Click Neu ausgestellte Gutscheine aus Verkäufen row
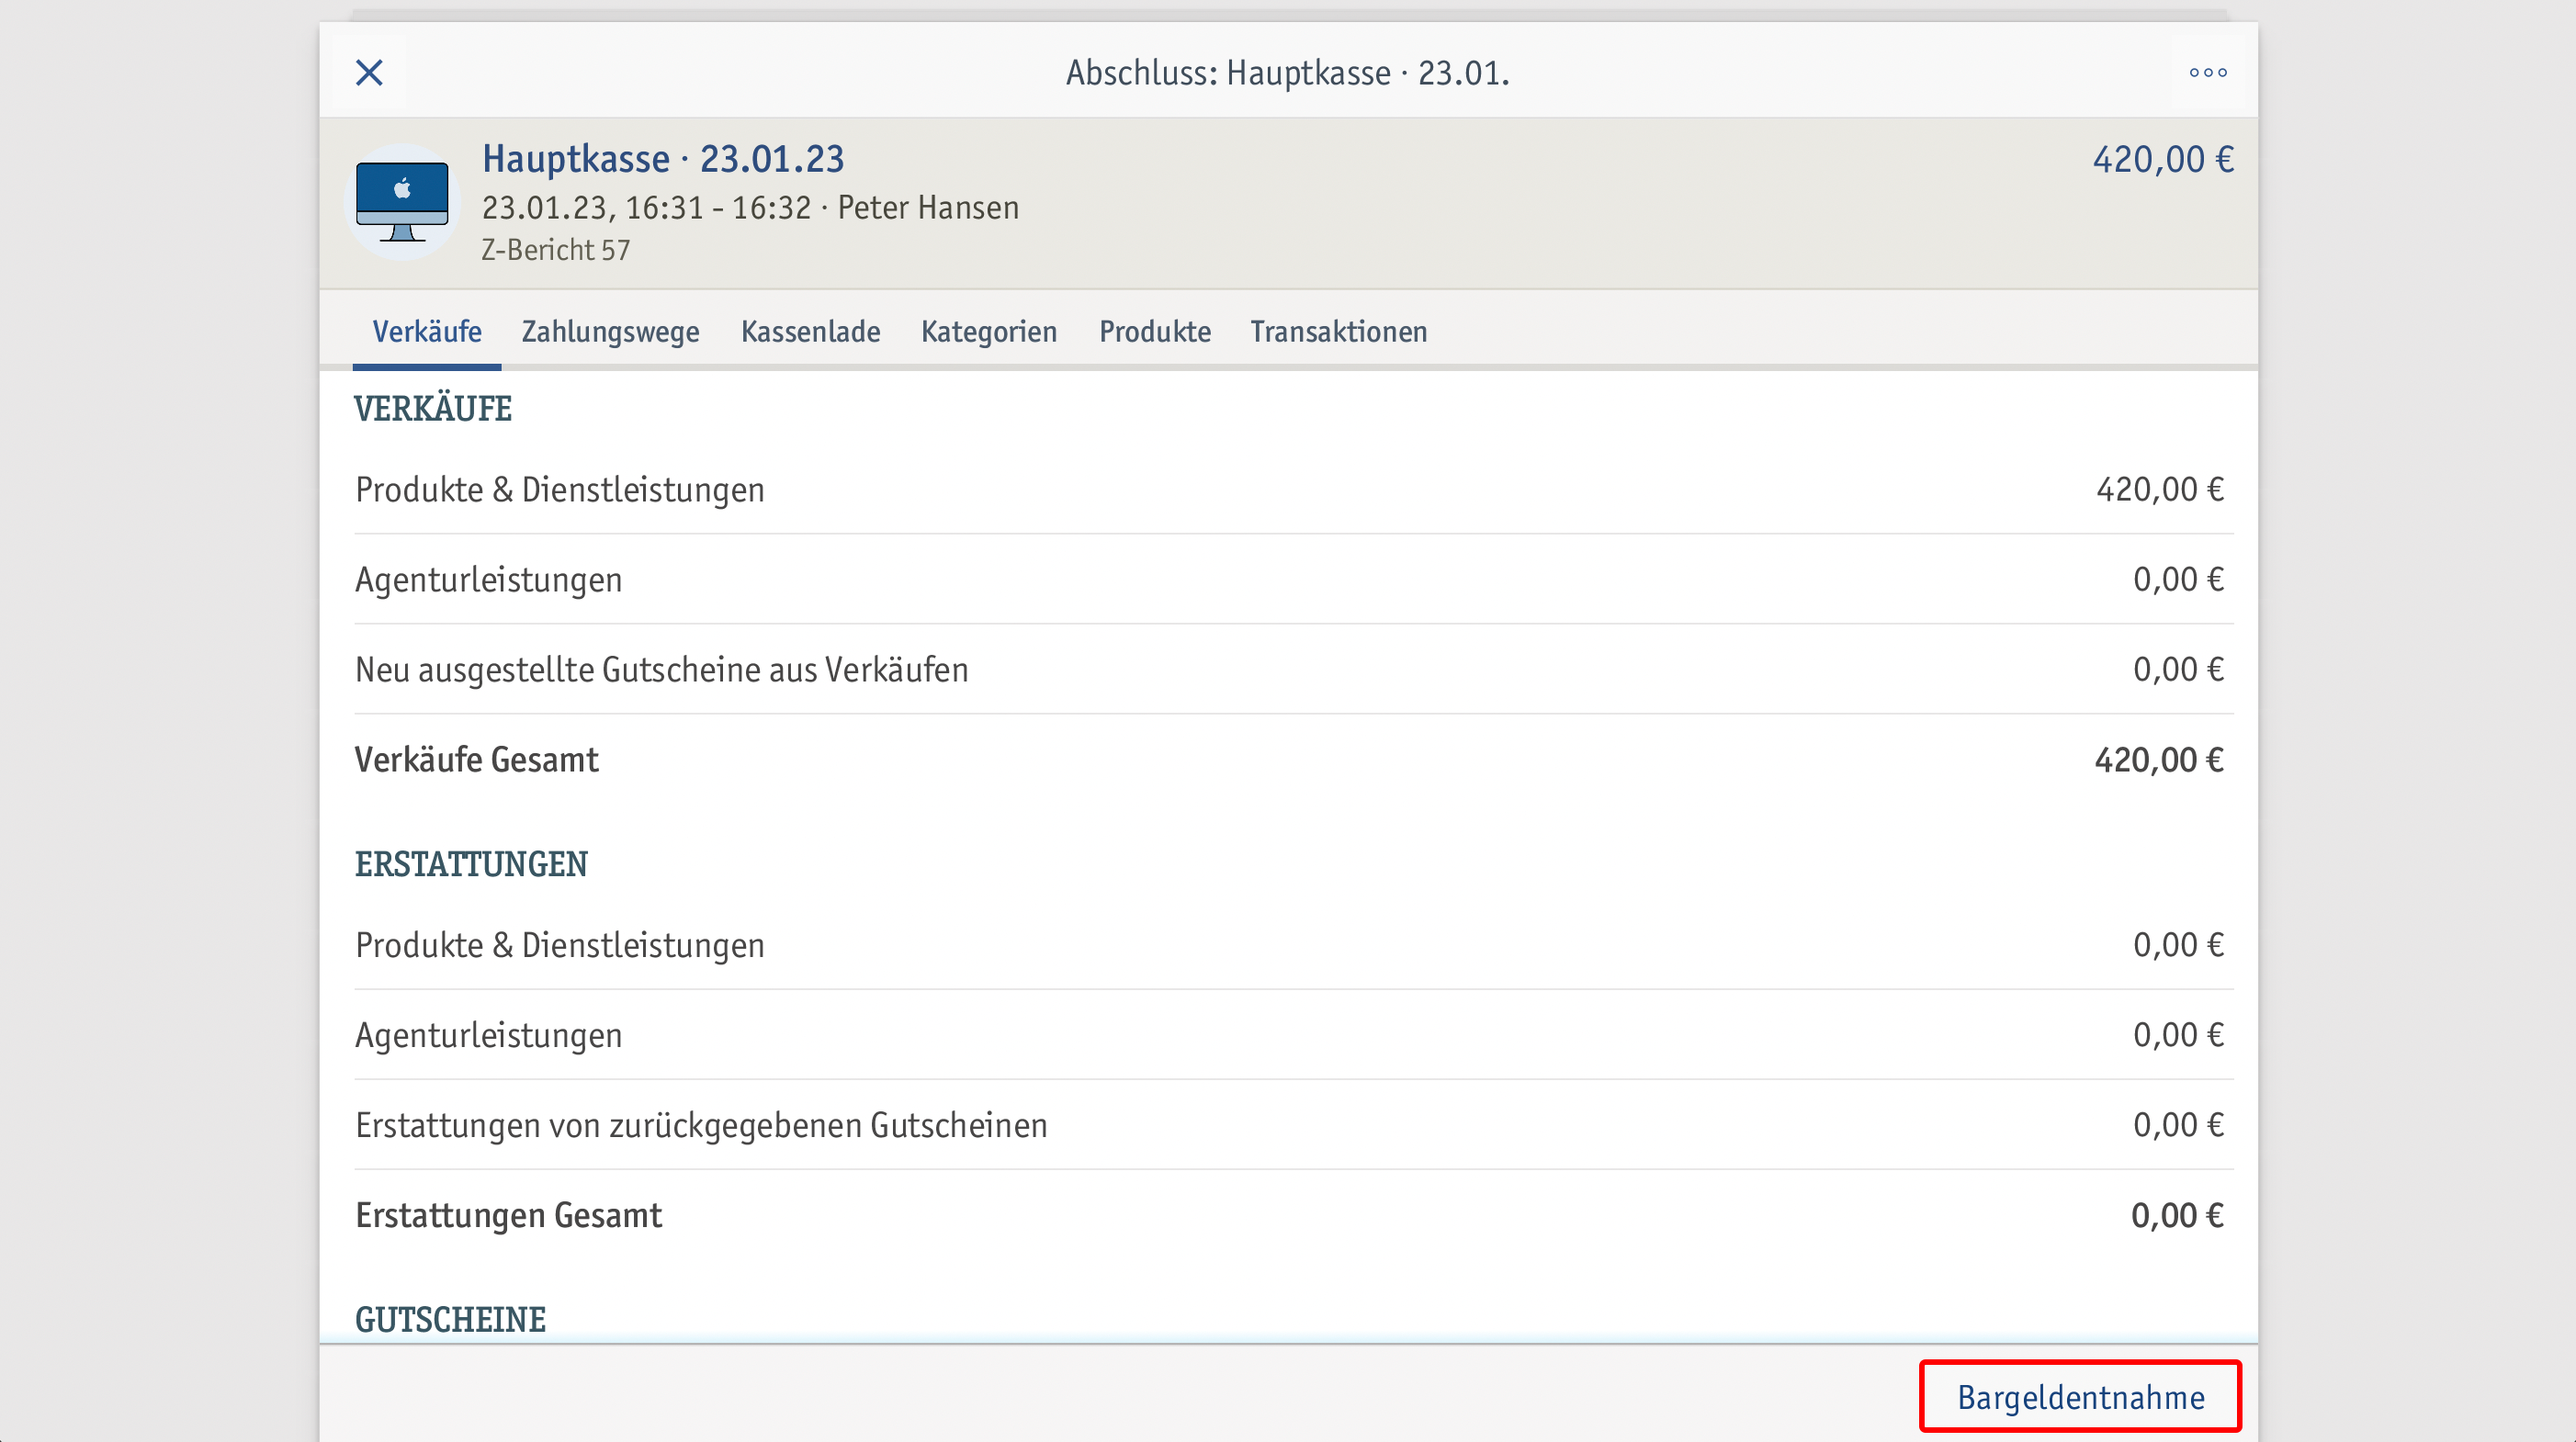The image size is (2576, 1442). click(x=1294, y=669)
